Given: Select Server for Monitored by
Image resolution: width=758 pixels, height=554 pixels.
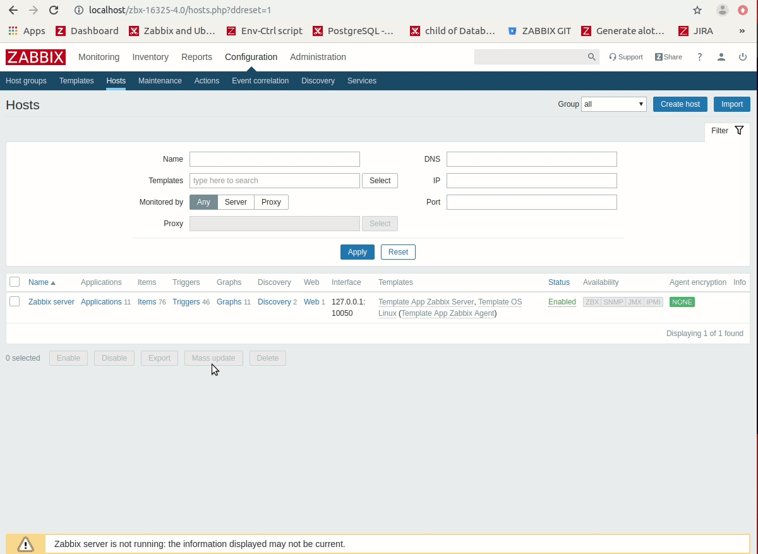Looking at the screenshot, I should click(236, 202).
